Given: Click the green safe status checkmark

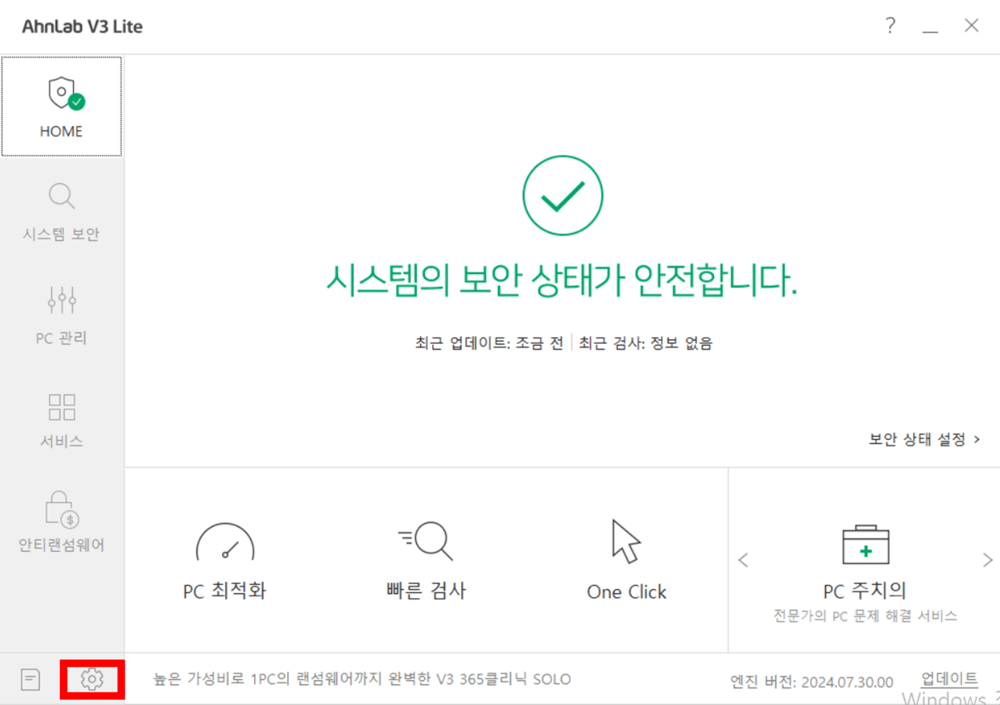Looking at the screenshot, I should (563, 196).
